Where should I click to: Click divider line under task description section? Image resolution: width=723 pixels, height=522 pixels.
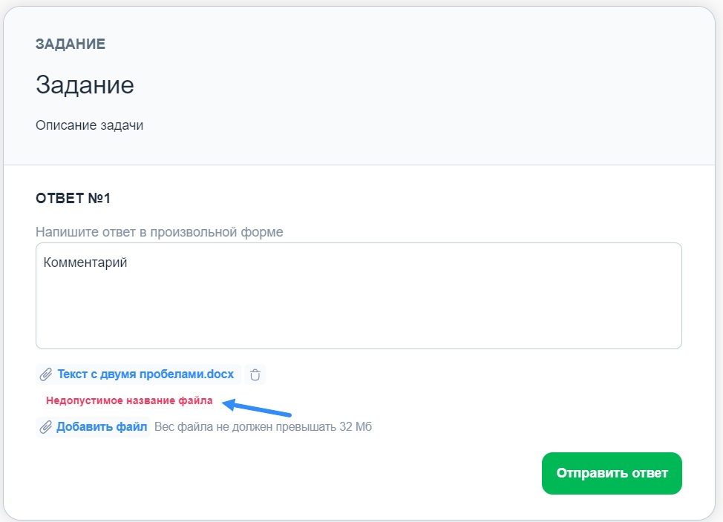tap(359, 165)
